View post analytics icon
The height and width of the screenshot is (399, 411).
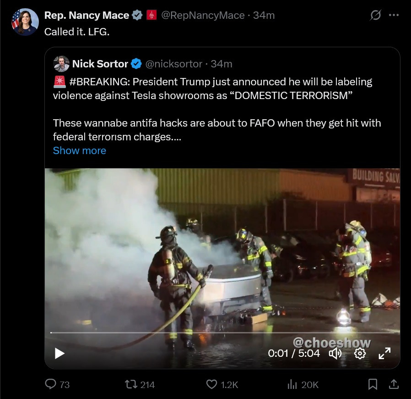coord(292,384)
